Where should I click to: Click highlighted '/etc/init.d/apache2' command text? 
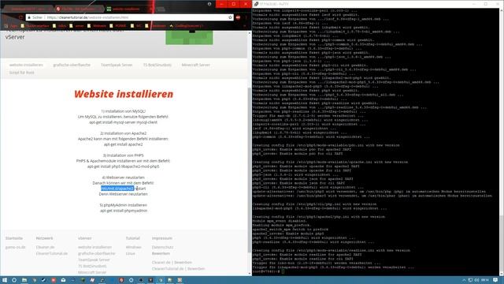[x=117, y=189]
